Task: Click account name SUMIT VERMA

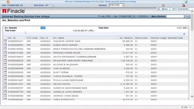Action: 61,72
